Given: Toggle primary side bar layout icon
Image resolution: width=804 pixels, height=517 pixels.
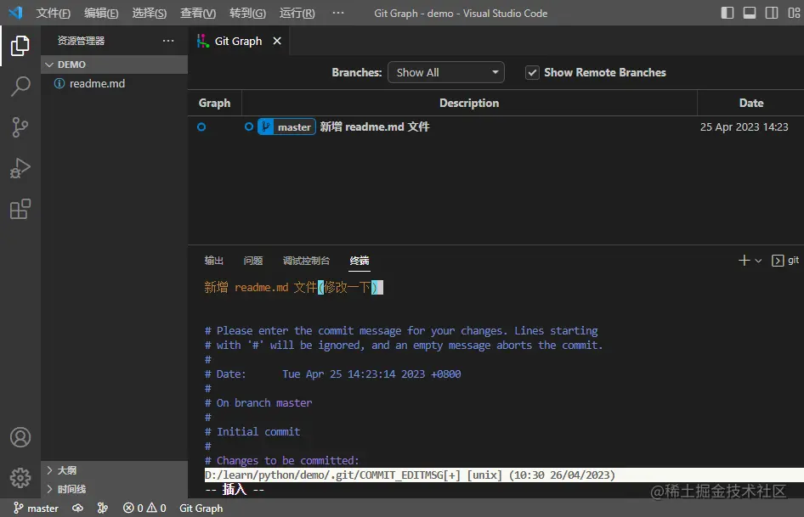Looking at the screenshot, I should pyautogui.click(x=728, y=13).
